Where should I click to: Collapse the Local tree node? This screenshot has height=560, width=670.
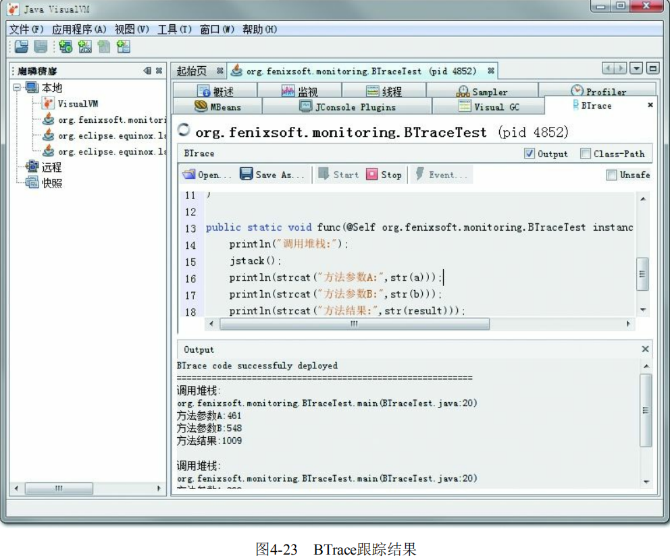(17, 88)
